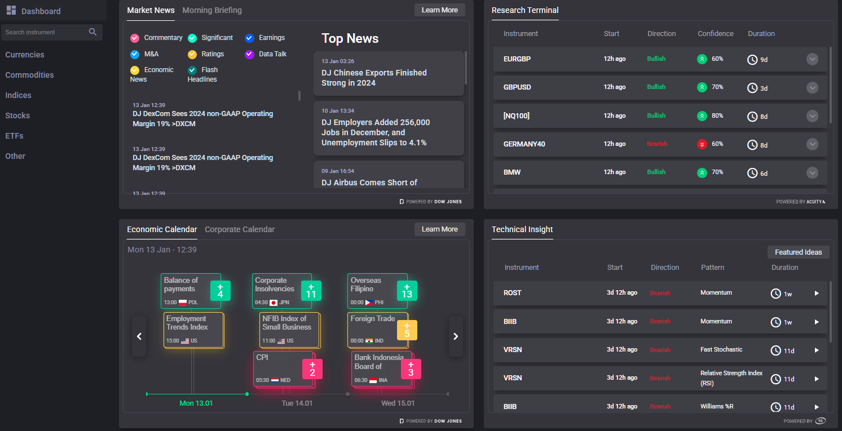Toggle the Commentary news filter
Image resolution: width=842 pixels, height=431 pixels.
(x=136, y=37)
